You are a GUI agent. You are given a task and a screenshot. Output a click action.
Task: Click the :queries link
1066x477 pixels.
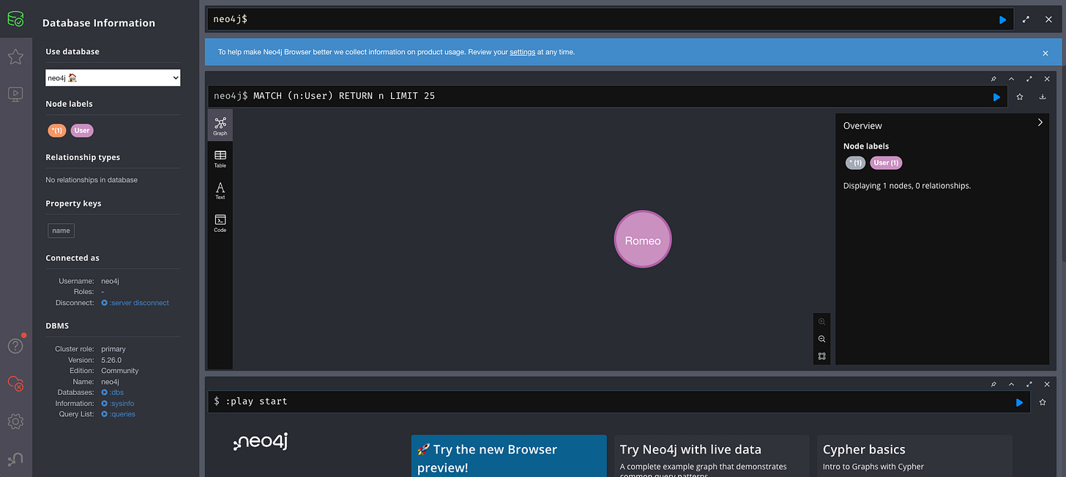click(119, 414)
